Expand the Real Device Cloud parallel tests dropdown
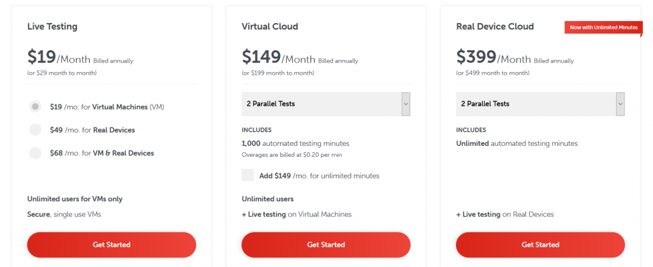This screenshot has width=653, height=267. click(540, 104)
